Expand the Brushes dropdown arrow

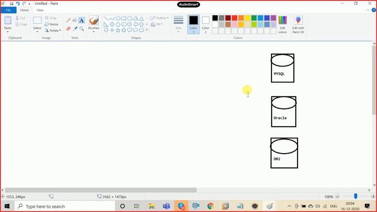tap(94, 32)
